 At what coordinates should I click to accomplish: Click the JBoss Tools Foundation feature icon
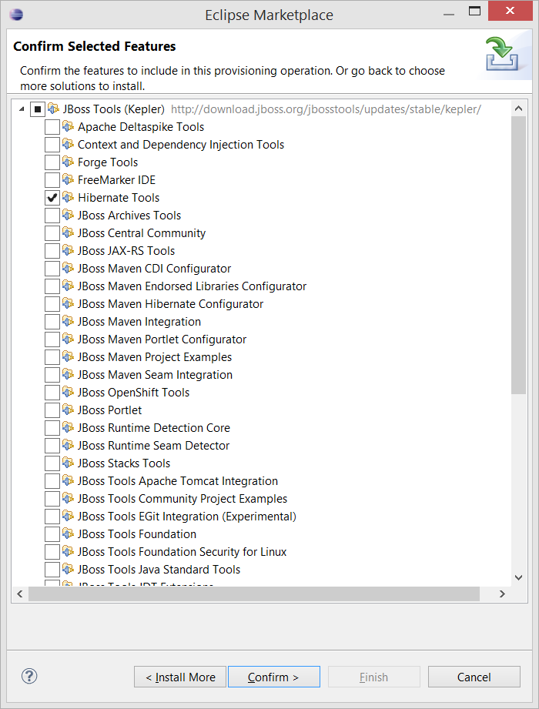[x=68, y=533]
